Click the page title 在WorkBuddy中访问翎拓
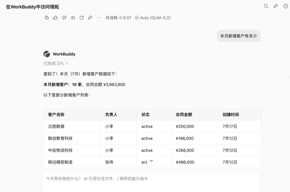290x192 pixels. pos(33,7)
